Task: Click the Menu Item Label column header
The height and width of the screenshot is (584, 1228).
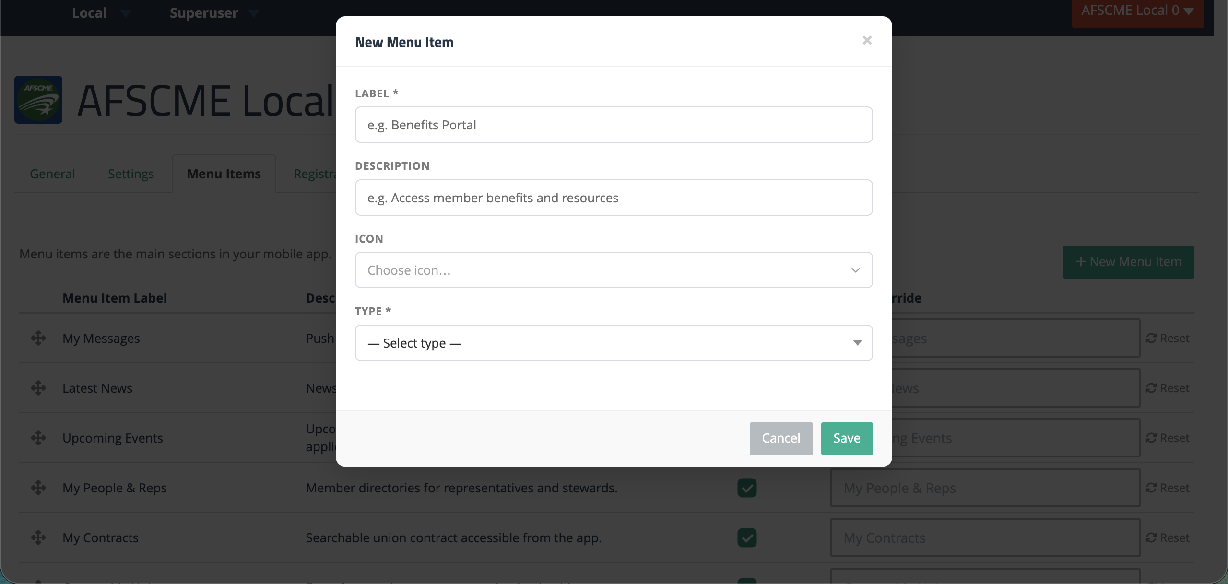Action: click(115, 298)
